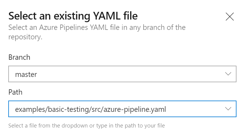
Task: Click the word 'repository.' in the description
Action: click(x=25, y=38)
